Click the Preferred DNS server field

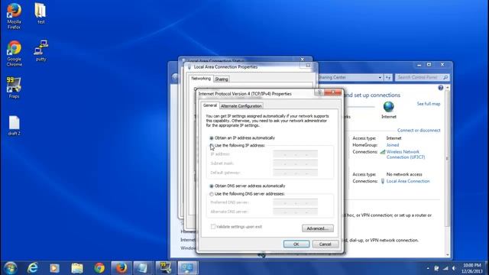tap(296, 202)
